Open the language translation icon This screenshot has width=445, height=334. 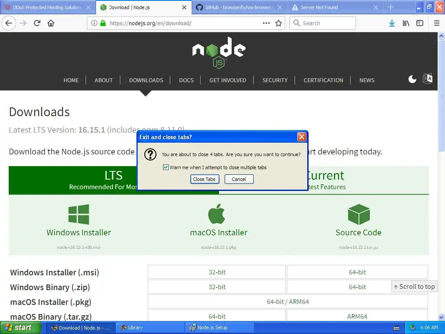tap(428, 78)
